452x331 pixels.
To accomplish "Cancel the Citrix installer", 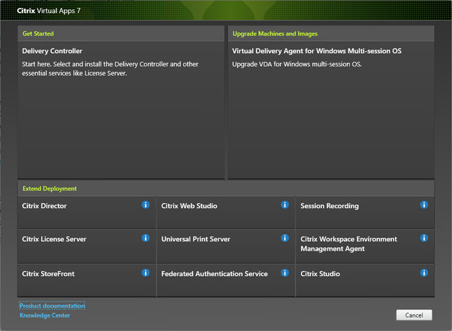I will [414, 315].
